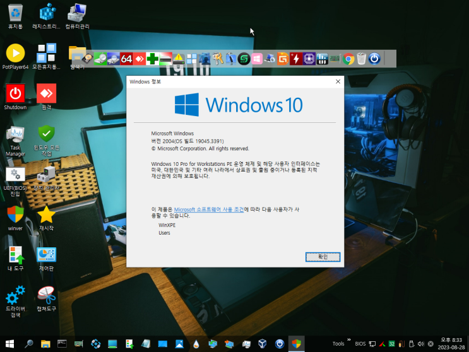Open the Microsoft 소프트웨어 사용 조건 link
The width and height of the screenshot is (469, 352).
click(209, 209)
